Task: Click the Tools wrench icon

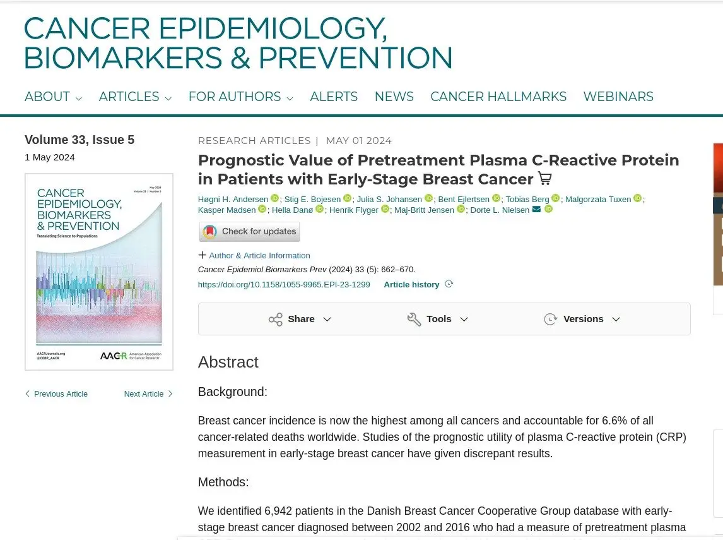Action: (414, 320)
